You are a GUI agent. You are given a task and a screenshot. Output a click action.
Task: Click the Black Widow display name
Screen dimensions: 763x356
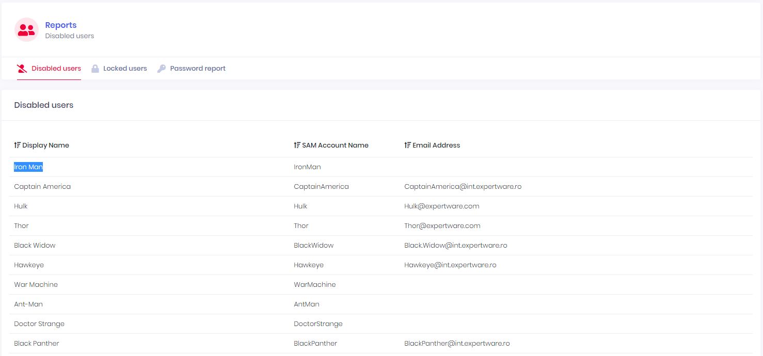[35, 246]
